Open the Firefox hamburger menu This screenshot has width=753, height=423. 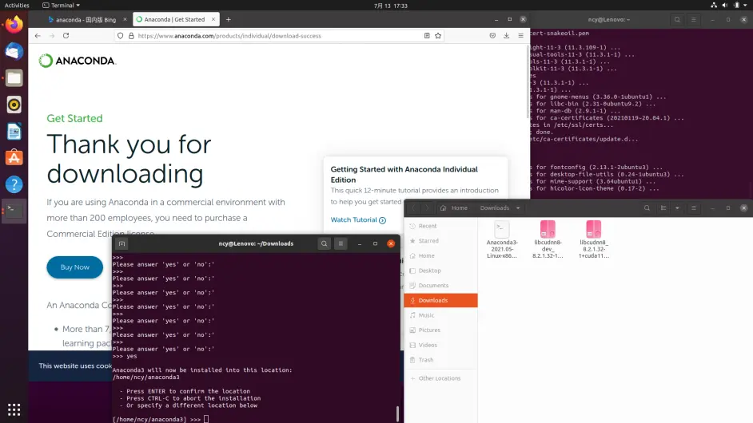point(520,35)
